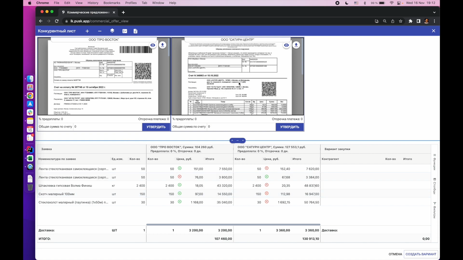Screen dimensions: 463x260
Task: Open the Фильтры side panel tab
Action: click(x=434, y=210)
